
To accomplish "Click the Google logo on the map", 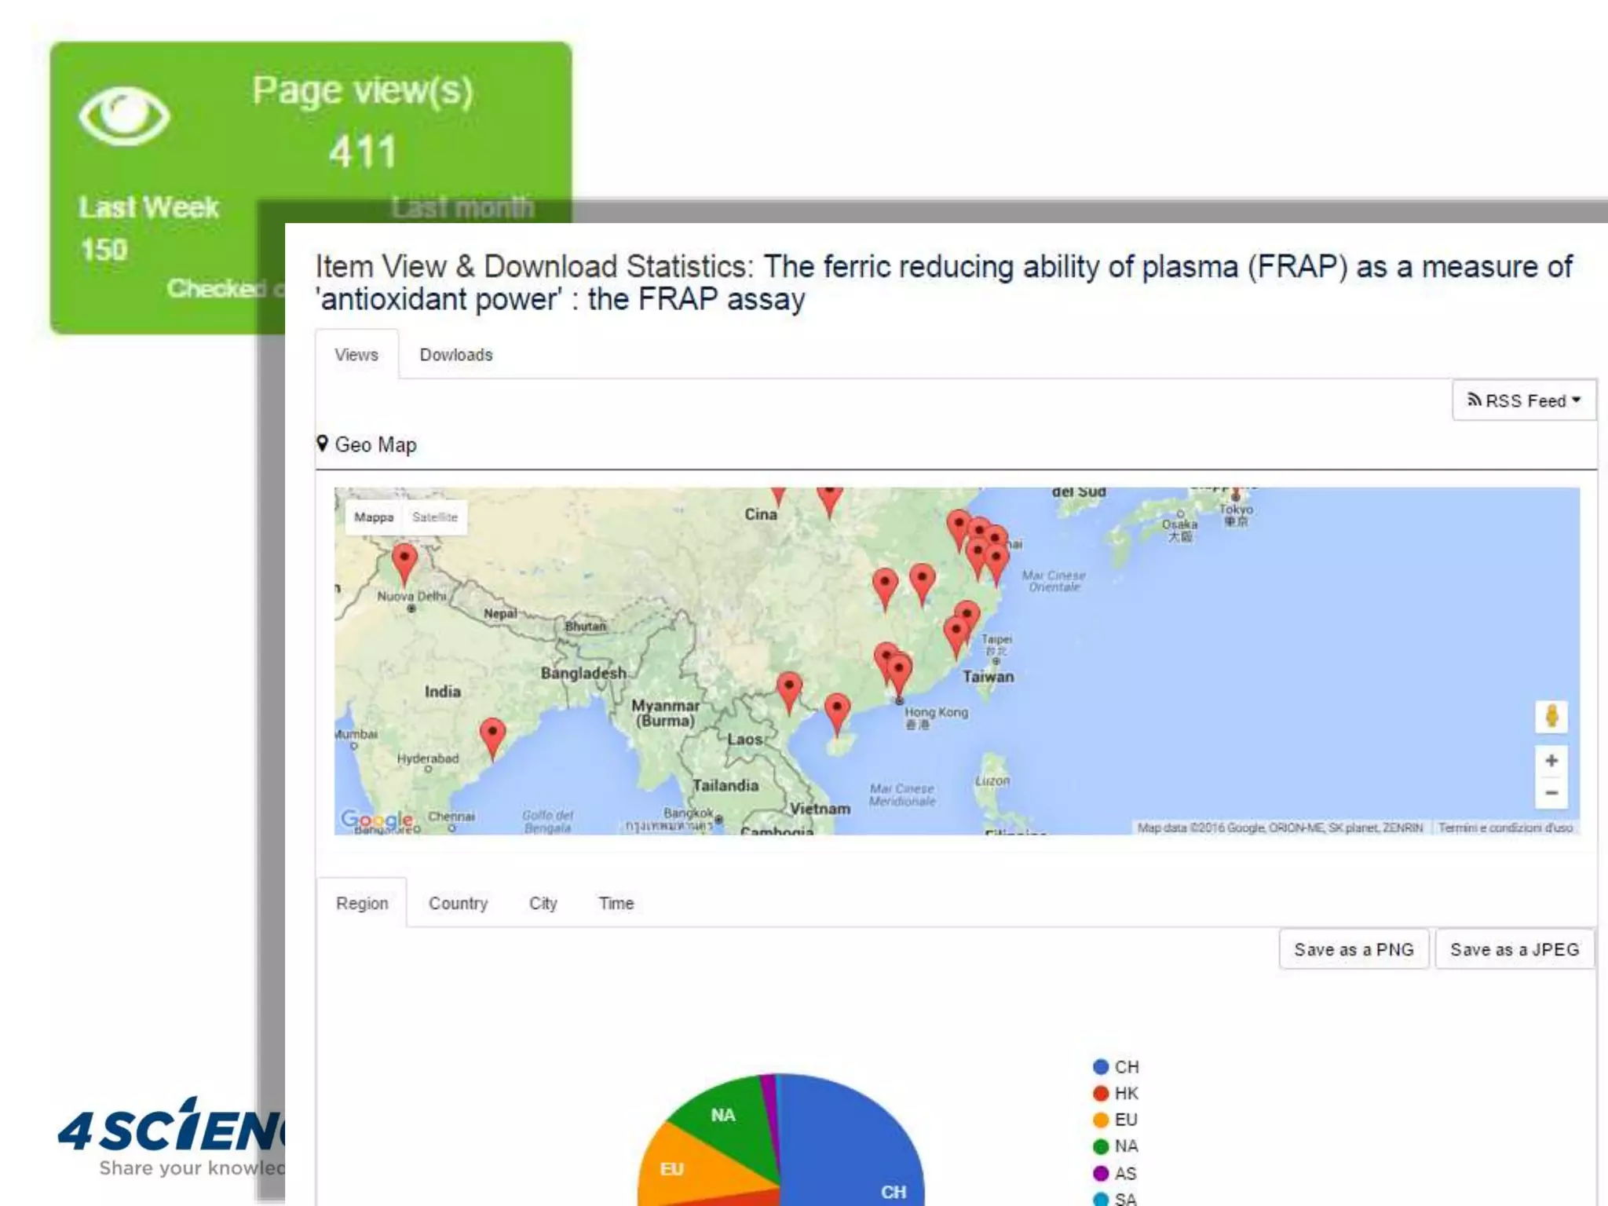I will click(377, 820).
